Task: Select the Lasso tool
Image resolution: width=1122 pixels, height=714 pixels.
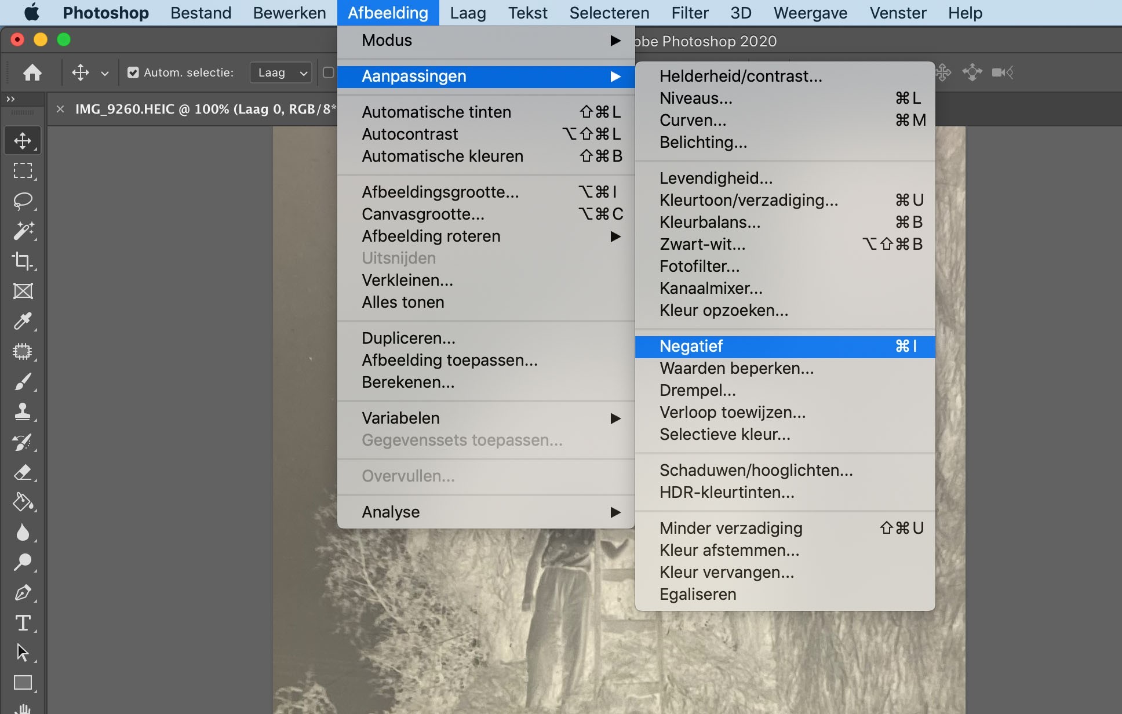Action: (x=23, y=201)
